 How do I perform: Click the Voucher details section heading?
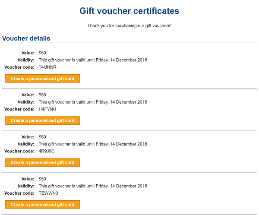tap(26, 38)
